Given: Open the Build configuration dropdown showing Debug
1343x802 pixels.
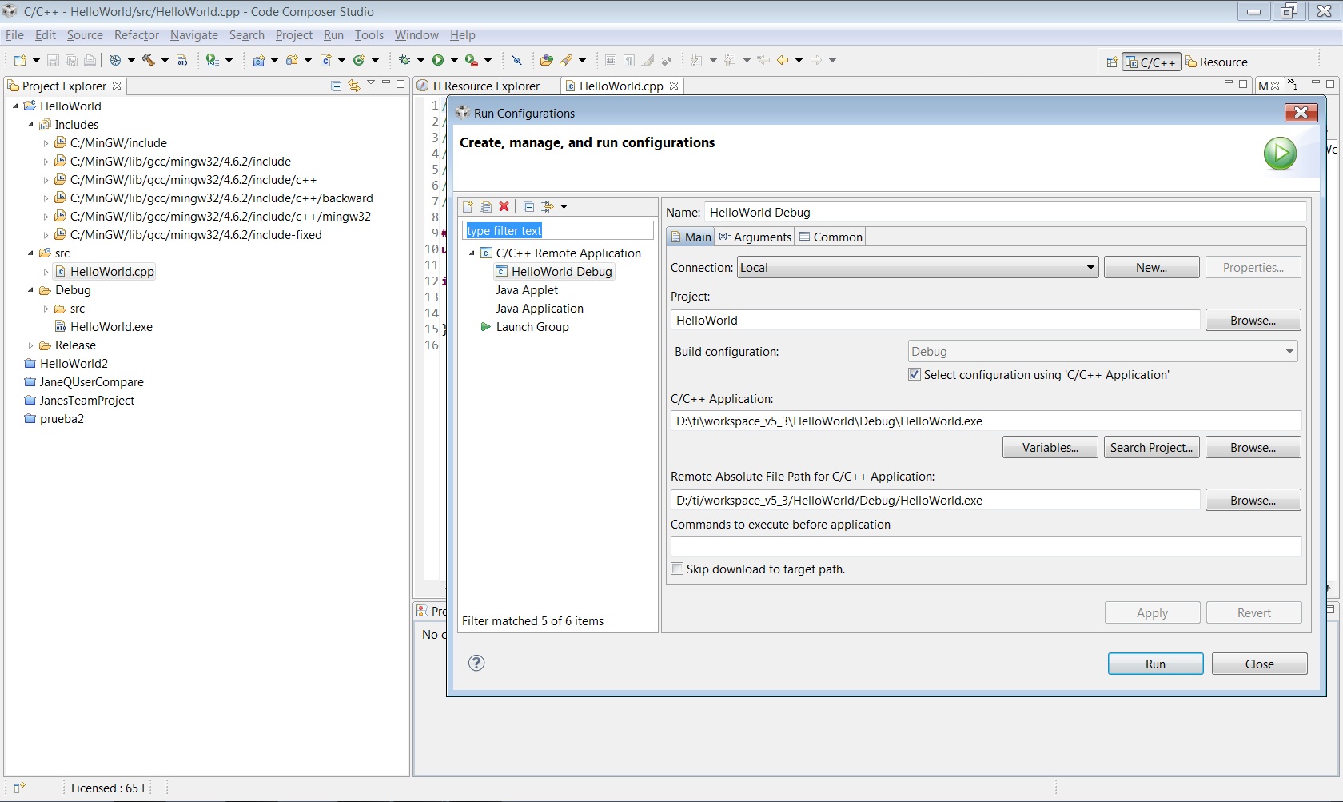Looking at the screenshot, I should 1288,351.
